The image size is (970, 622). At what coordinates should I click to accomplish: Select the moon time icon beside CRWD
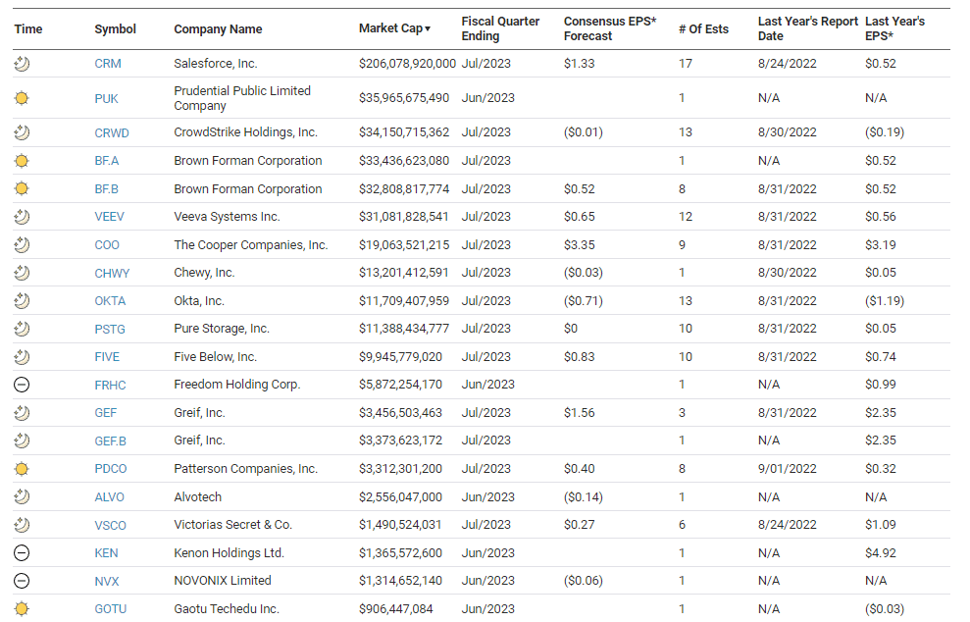click(22, 132)
